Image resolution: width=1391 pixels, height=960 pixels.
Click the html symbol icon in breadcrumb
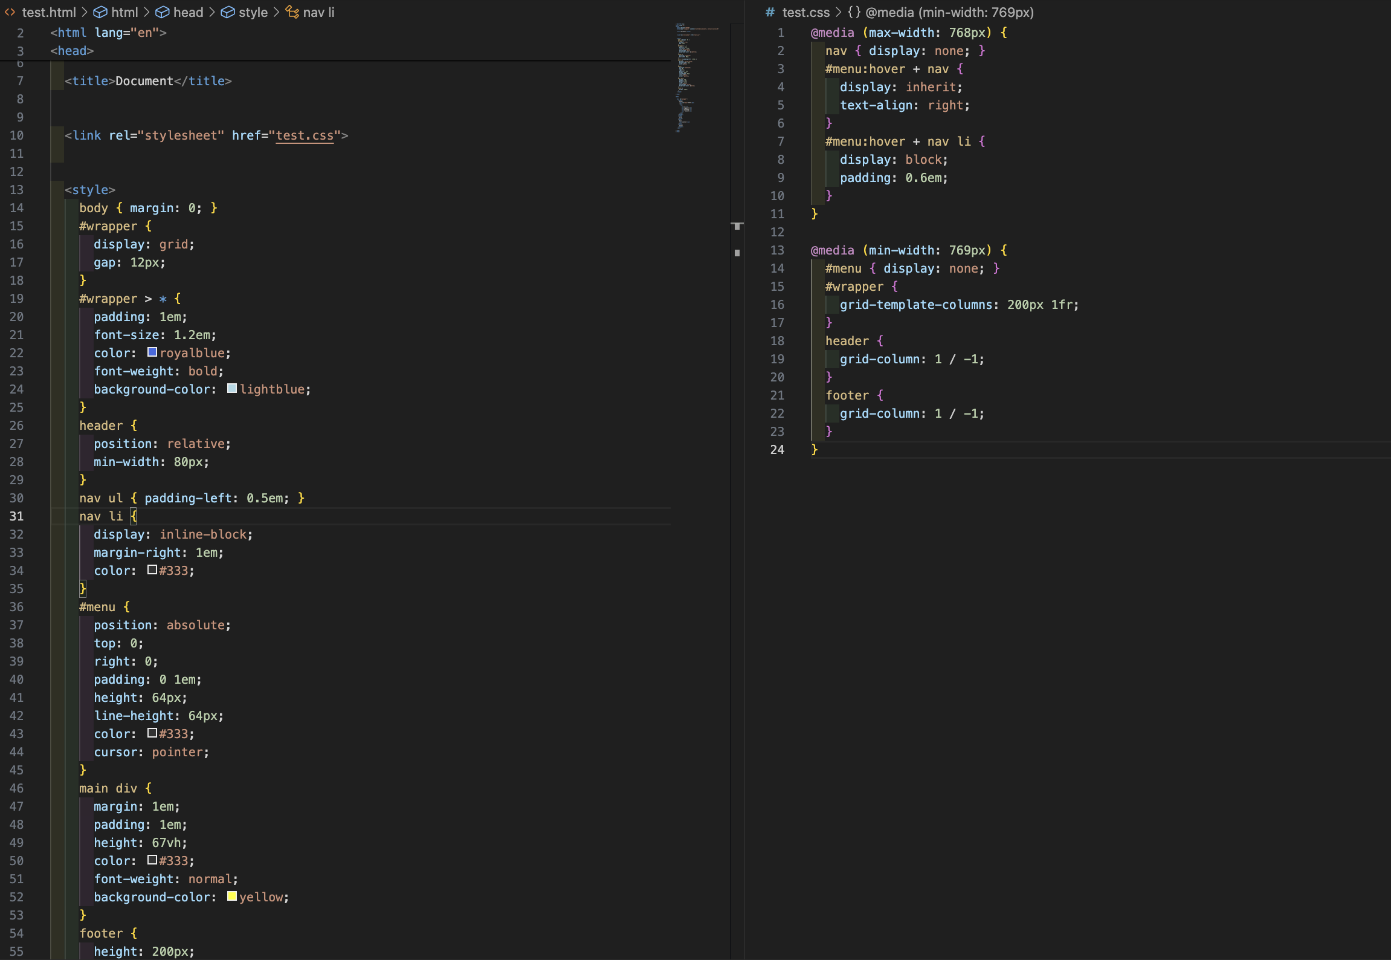click(100, 12)
